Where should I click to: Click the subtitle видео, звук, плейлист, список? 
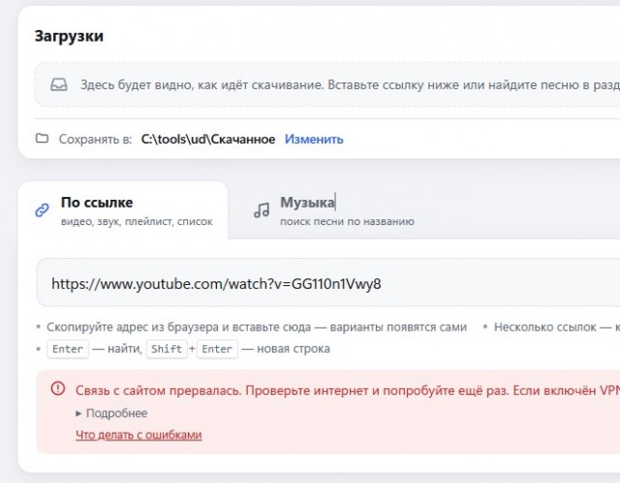tap(137, 221)
